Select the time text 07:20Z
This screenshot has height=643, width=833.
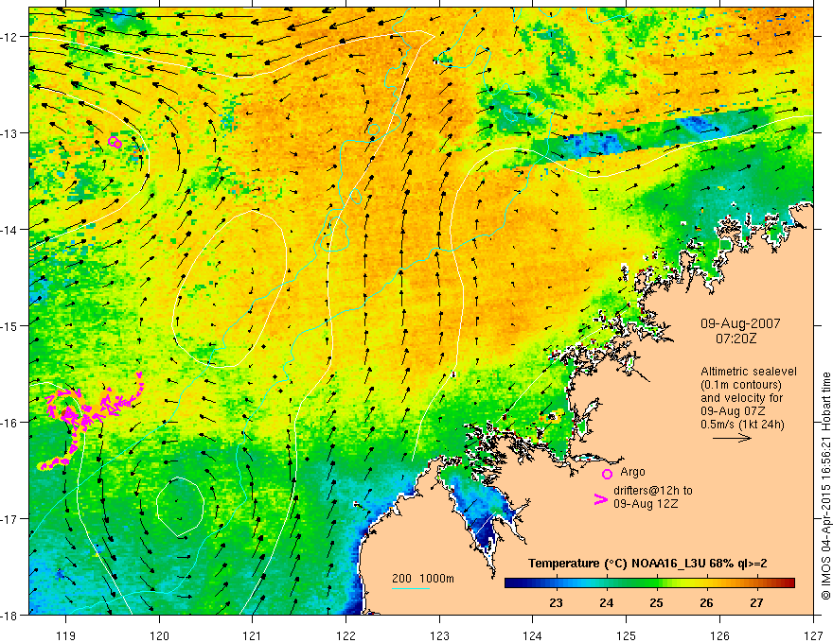tap(736, 338)
